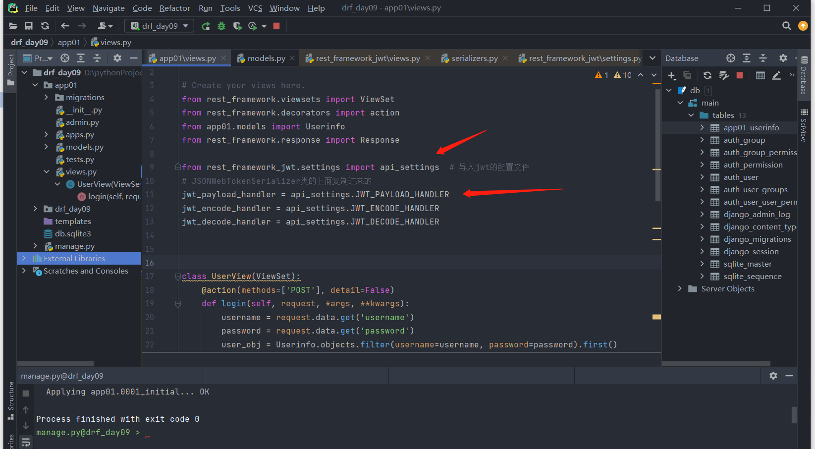Screen dimensions: 815x449
Task: Open the VCS menu
Action: point(255,8)
